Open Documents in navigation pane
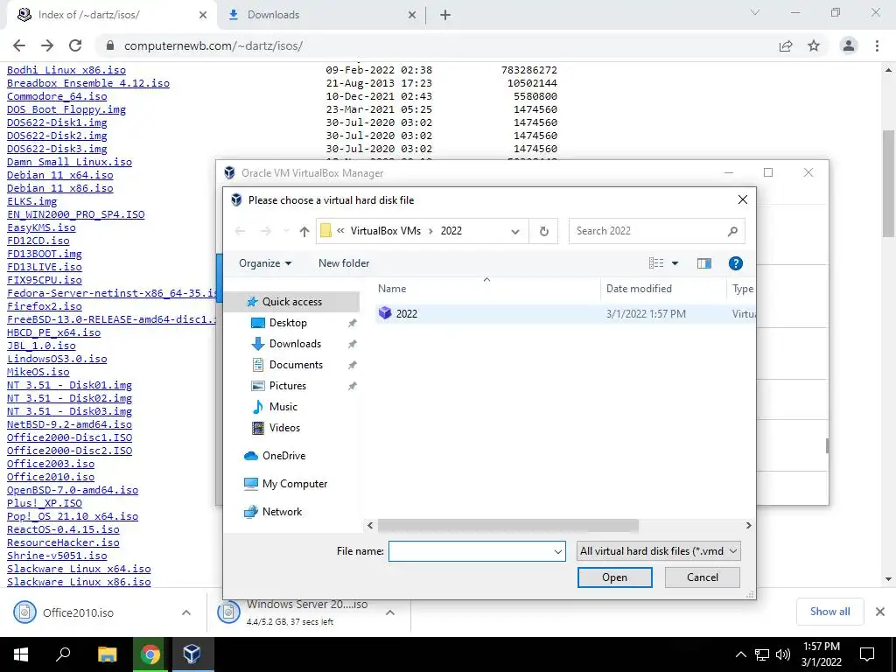This screenshot has width=896, height=672. (296, 365)
